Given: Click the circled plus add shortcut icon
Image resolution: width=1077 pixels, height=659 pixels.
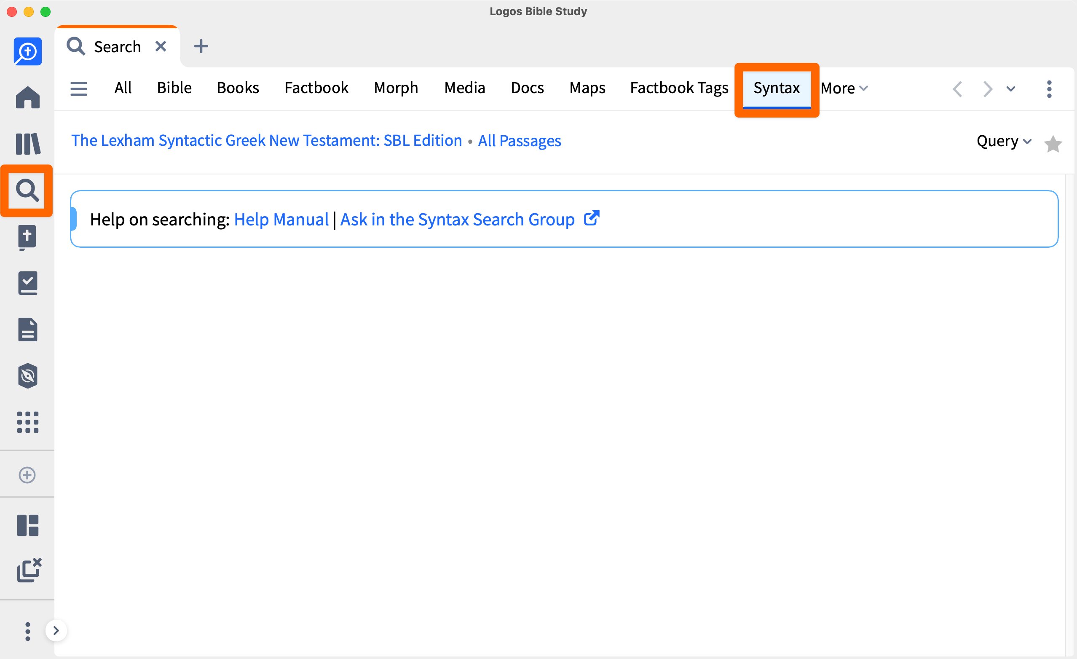Looking at the screenshot, I should (27, 475).
